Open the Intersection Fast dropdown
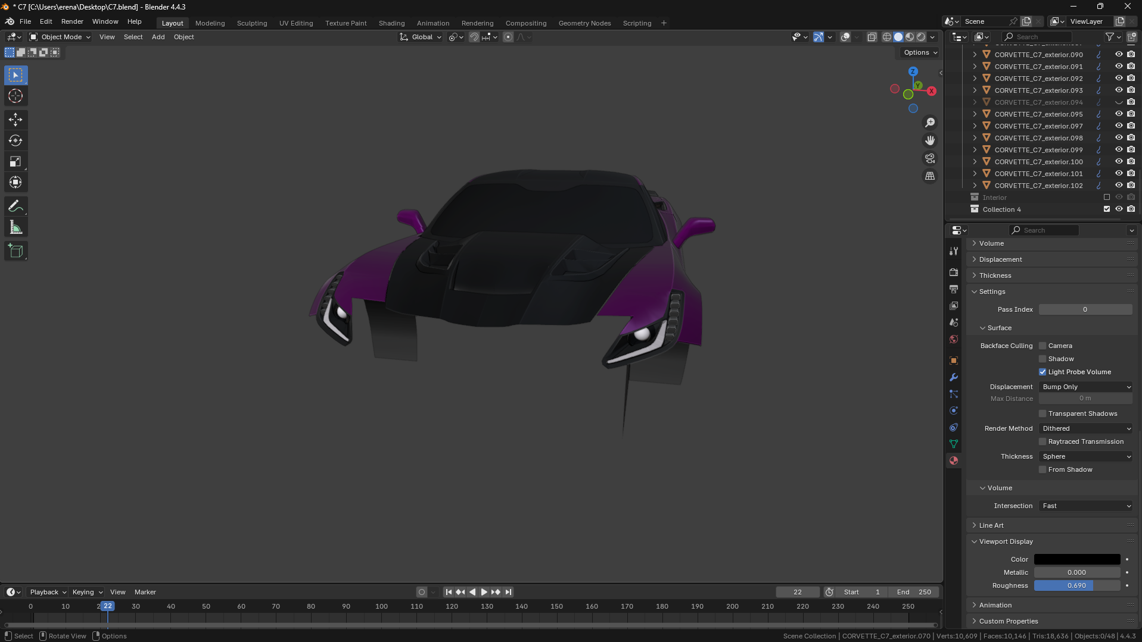Image resolution: width=1142 pixels, height=642 pixels. [x=1086, y=506]
